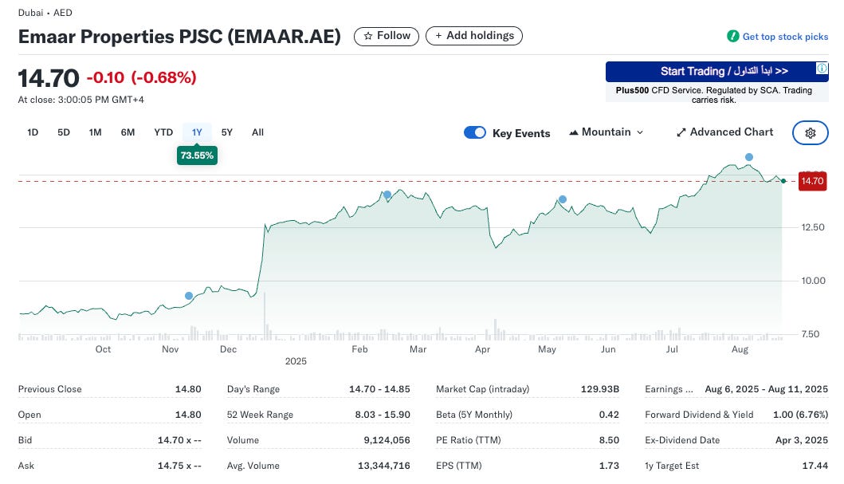Click the Earnings label in stats table

pos(669,388)
